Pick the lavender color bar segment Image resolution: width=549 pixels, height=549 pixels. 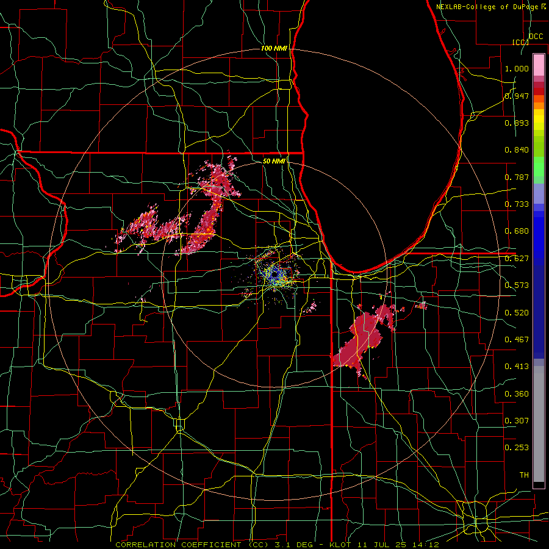539,194
